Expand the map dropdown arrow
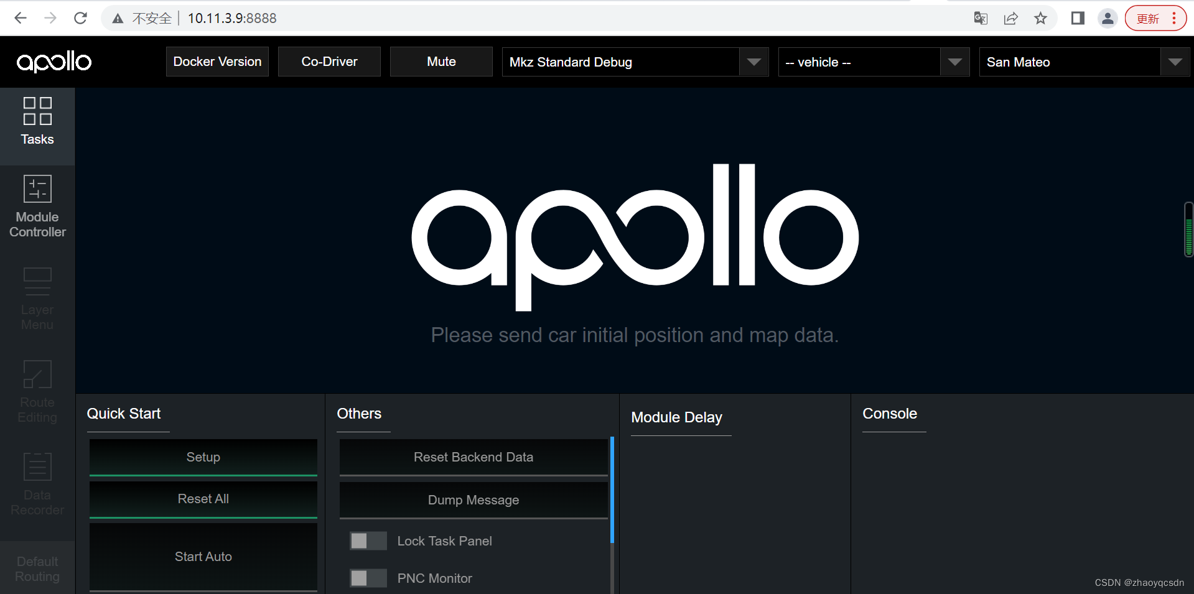 coord(1175,62)
